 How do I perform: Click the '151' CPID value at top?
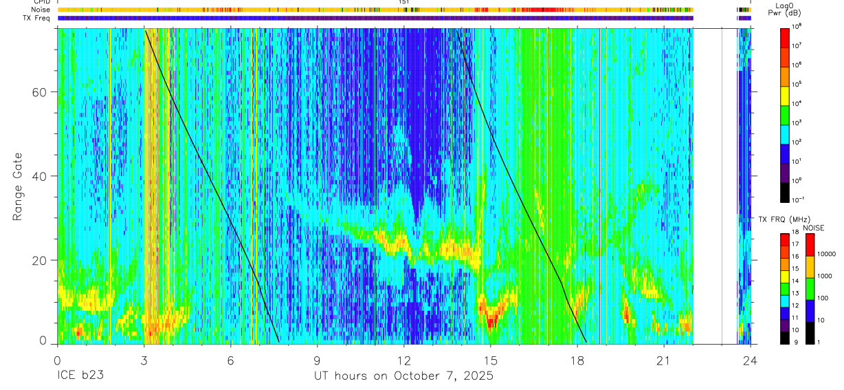404,2
